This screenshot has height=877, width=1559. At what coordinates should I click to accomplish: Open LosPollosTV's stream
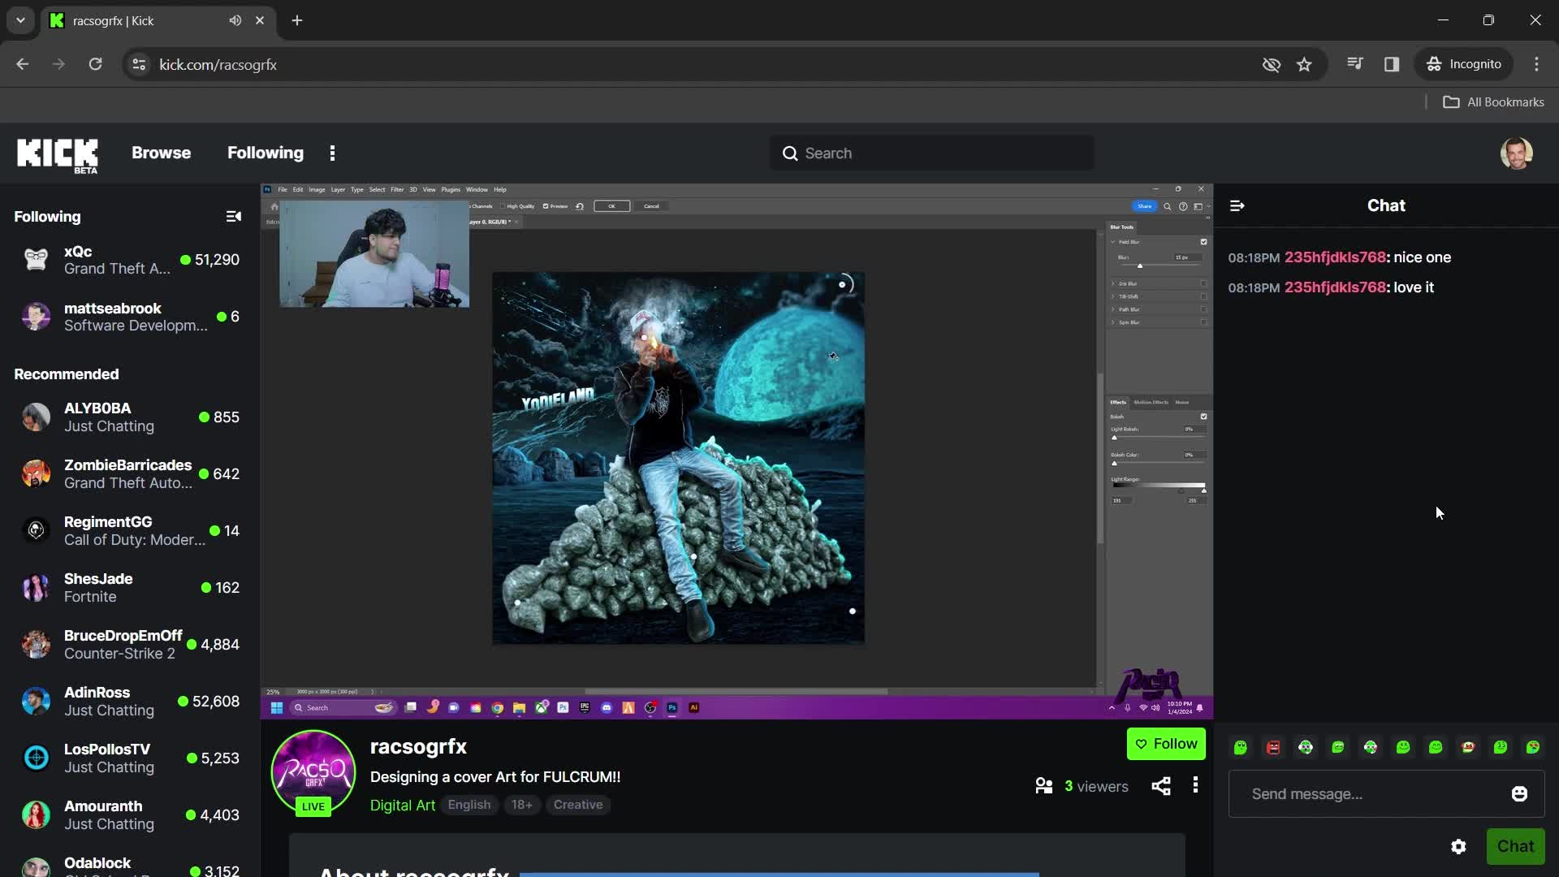(x=130, y=758)
